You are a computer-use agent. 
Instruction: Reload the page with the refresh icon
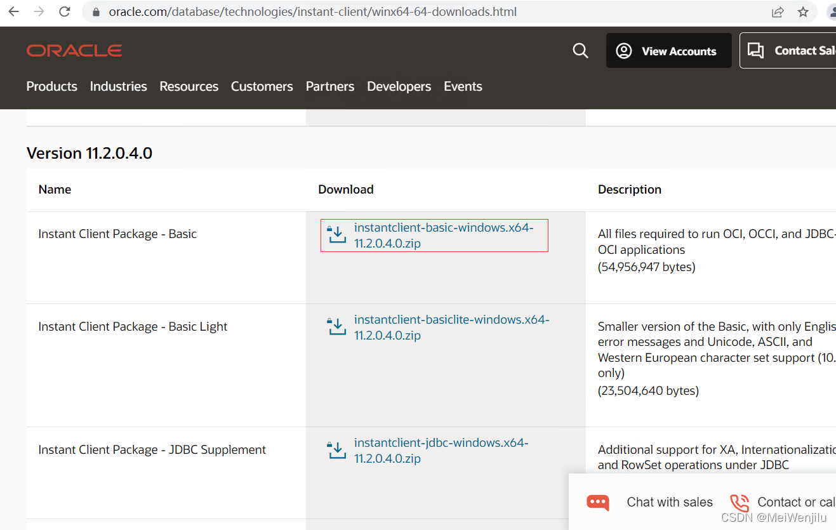[x=64, y=11]
